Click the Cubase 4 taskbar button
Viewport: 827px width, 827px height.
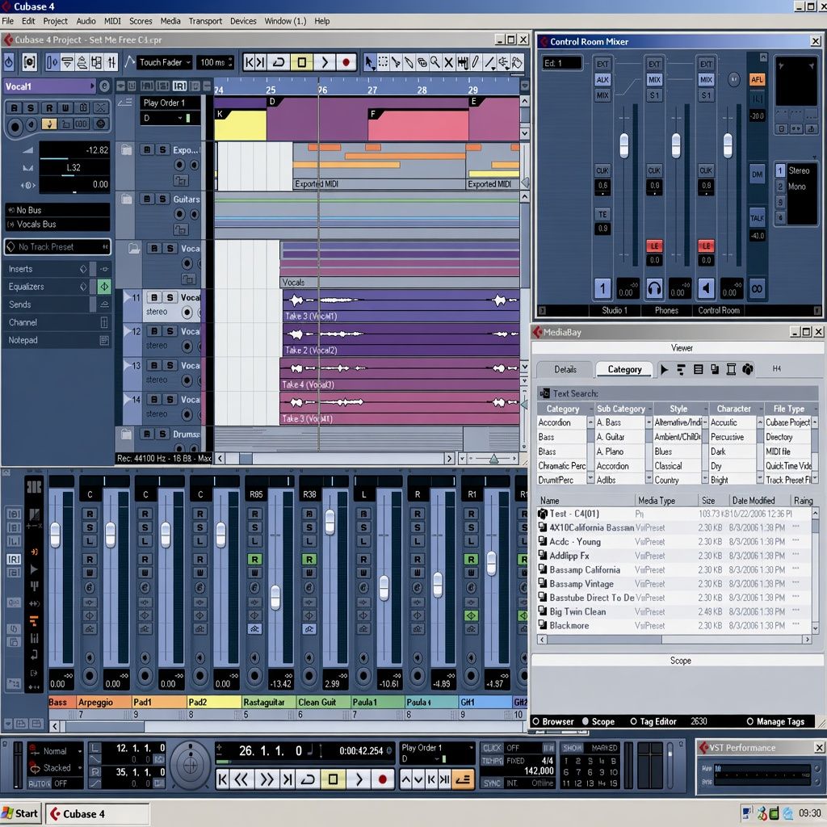click(98, 814)
